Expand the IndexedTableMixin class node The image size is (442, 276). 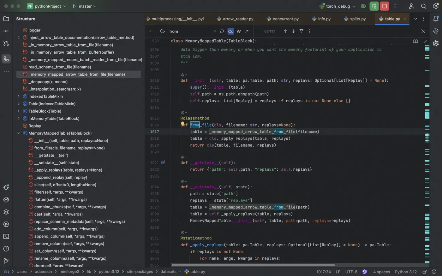(x=19, y=97)
